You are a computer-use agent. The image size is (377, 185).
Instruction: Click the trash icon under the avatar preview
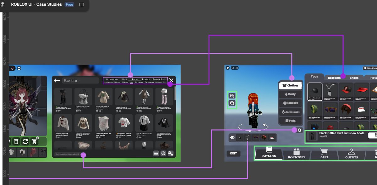click(16, 141)
